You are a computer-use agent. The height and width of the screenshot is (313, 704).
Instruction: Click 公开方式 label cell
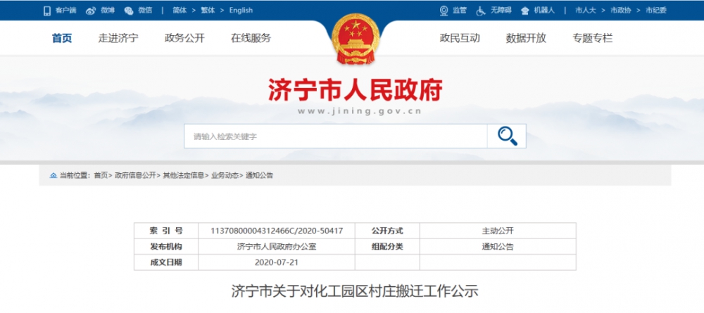coord(387,231)
